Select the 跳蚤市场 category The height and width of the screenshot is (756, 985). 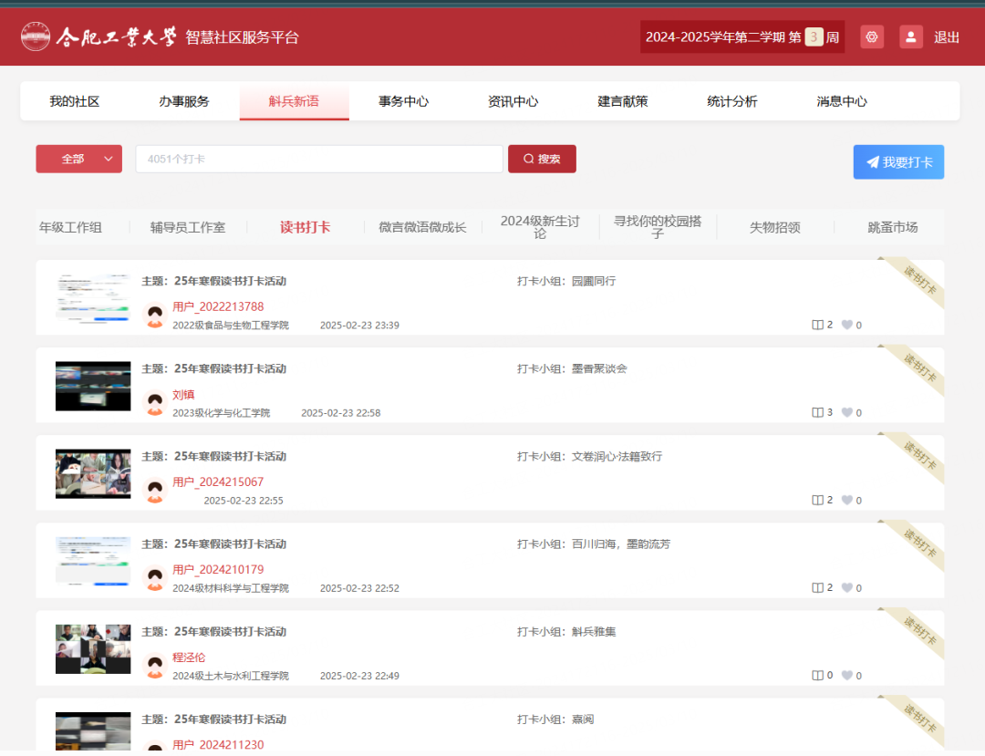click(x=892, y=227)
